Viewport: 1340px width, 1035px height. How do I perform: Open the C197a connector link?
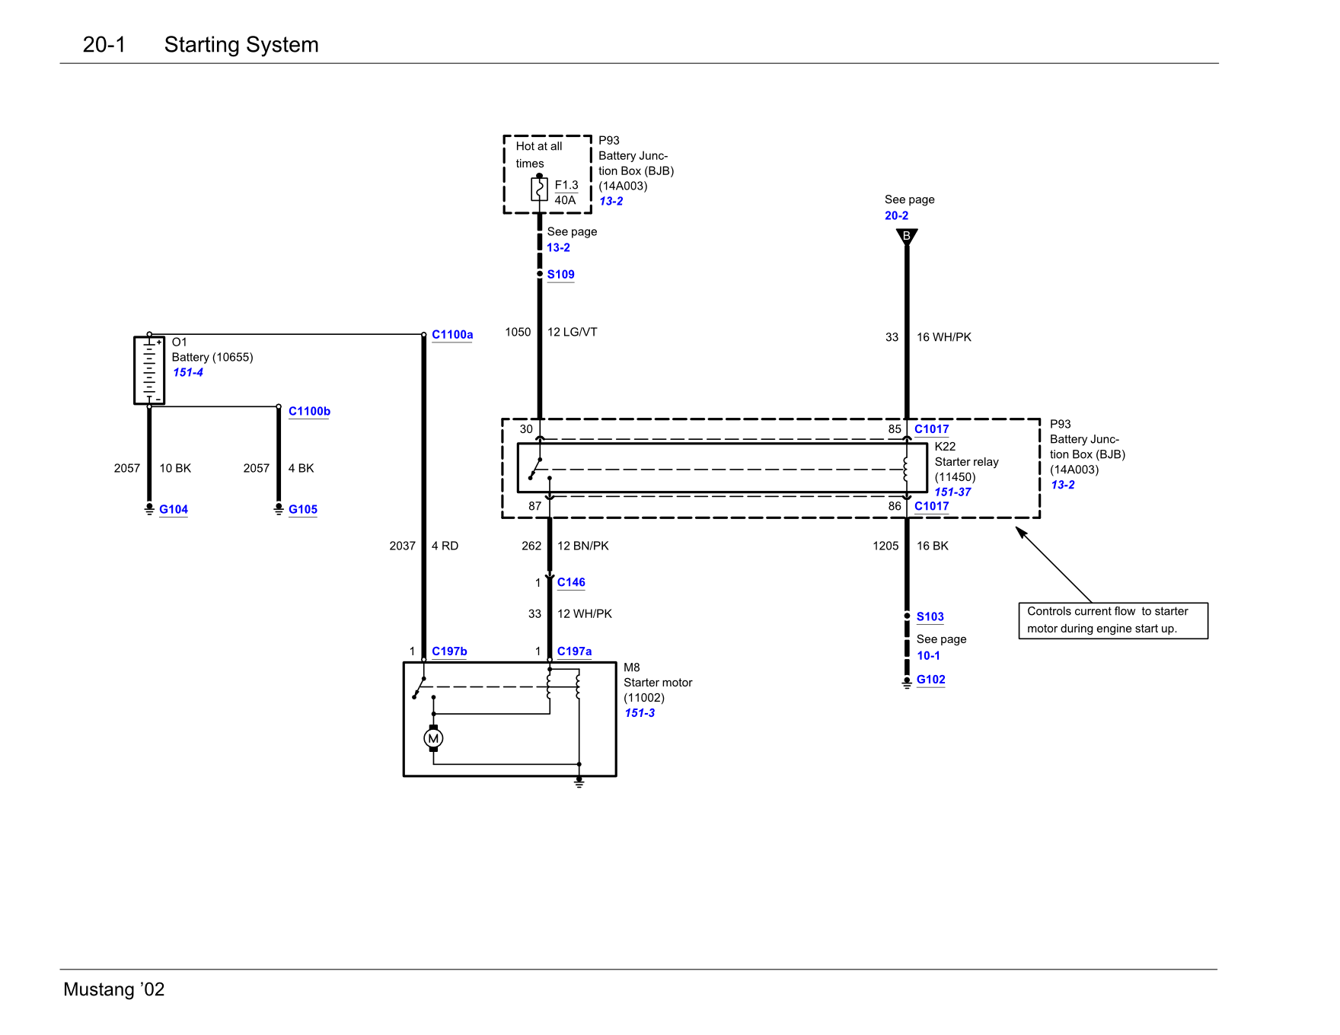[x=574, y=651]
